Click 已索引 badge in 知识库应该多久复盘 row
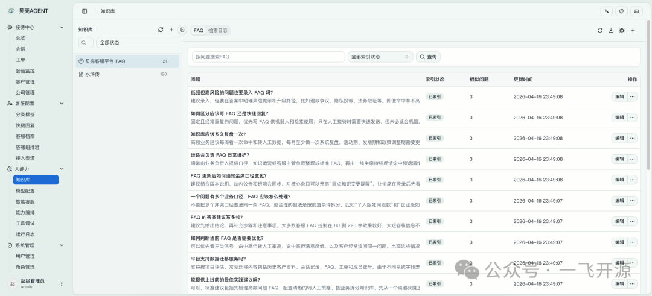Viewport: 652px width, 296px height. (x=435, y=138)
